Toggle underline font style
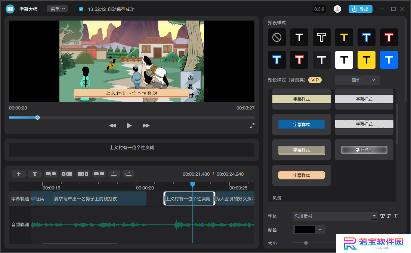The width and height of the screenshot is (411, 253). (x=396, y=216)
